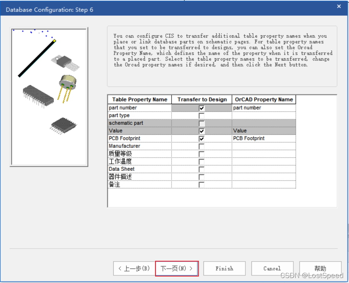Click the Transfer to Design column header
Screen dimensions: 349x283
(202, 100)
